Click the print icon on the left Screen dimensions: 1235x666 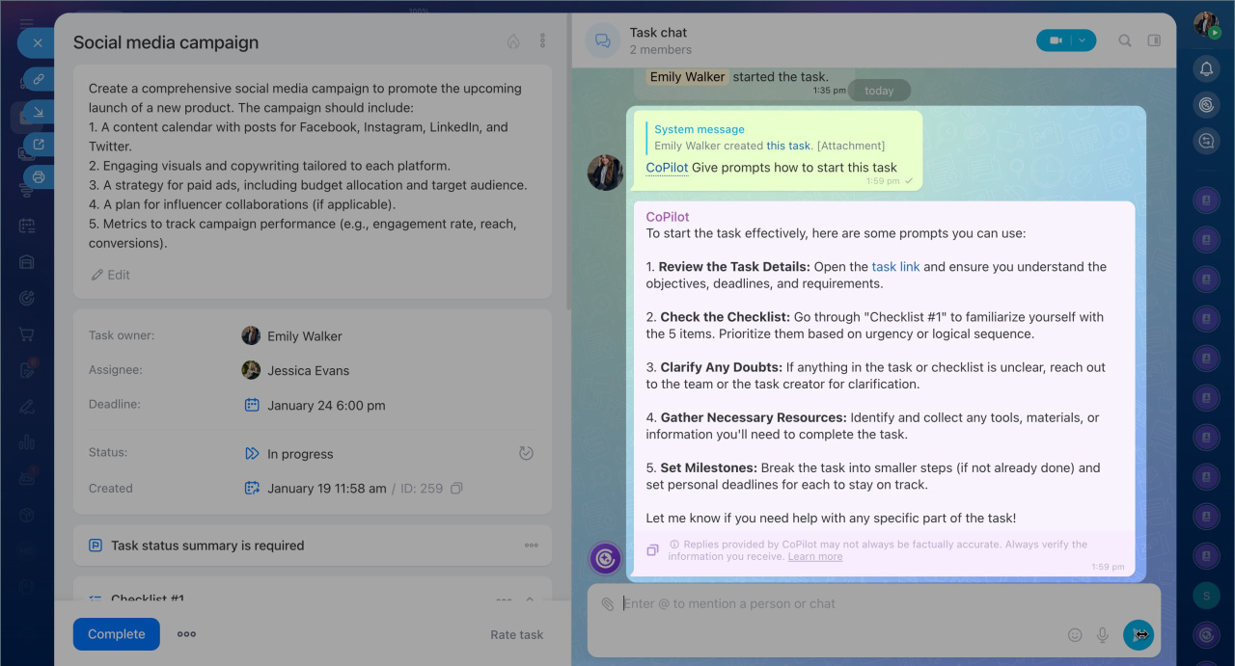pyautogui.click(x=39, y=177)
